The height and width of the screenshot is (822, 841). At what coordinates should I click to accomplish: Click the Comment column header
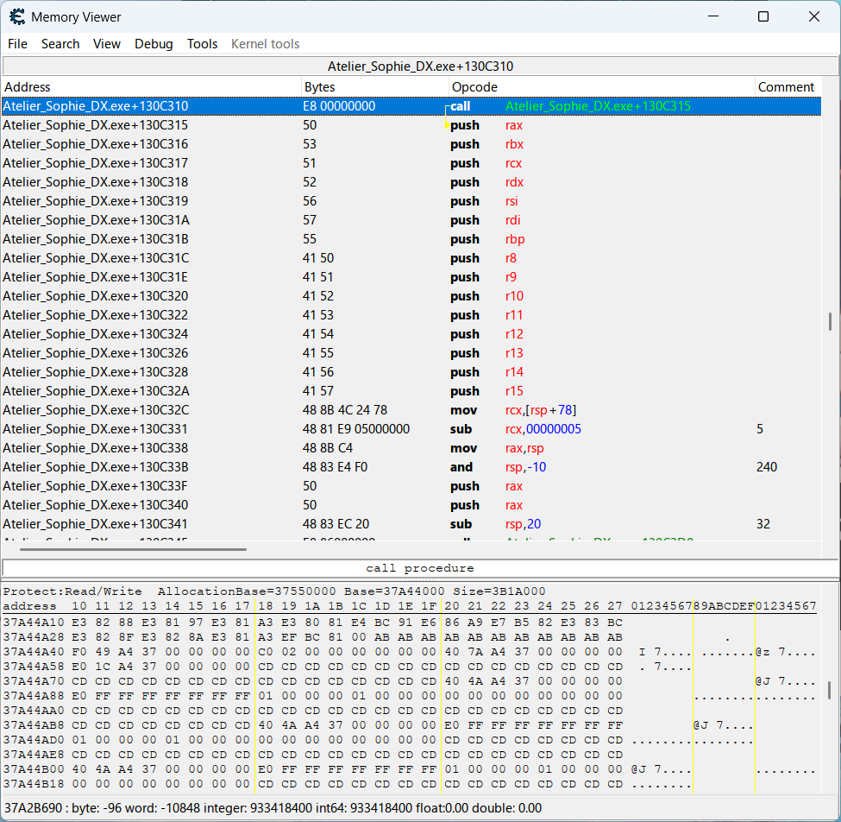(x=786, y=87)
